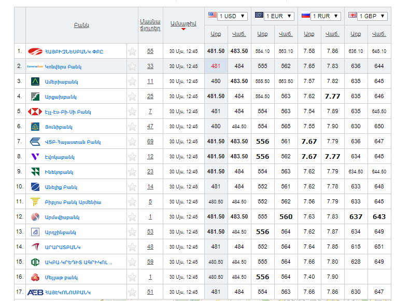395x301 pixels.
Task: Click bold 7.77 RUR sell in Artsakhbank row
Action: point(332,97)
